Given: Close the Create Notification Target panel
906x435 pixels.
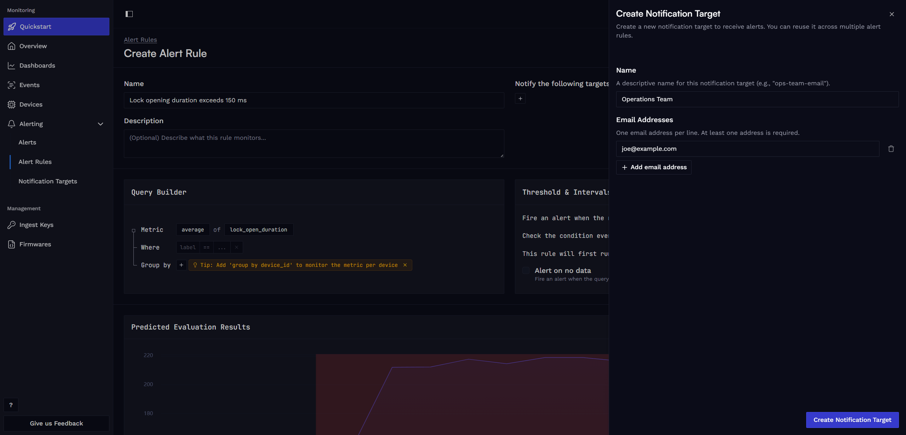Looking at the screenshot, I should pyautogui.click(x=891, y=14).
